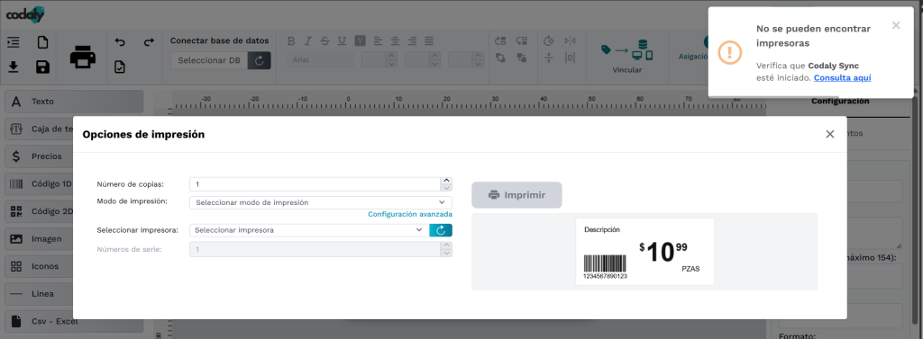Click the vertical distribute icon
The width and height of the screenshot is (923, 339).
coord(549,58)
